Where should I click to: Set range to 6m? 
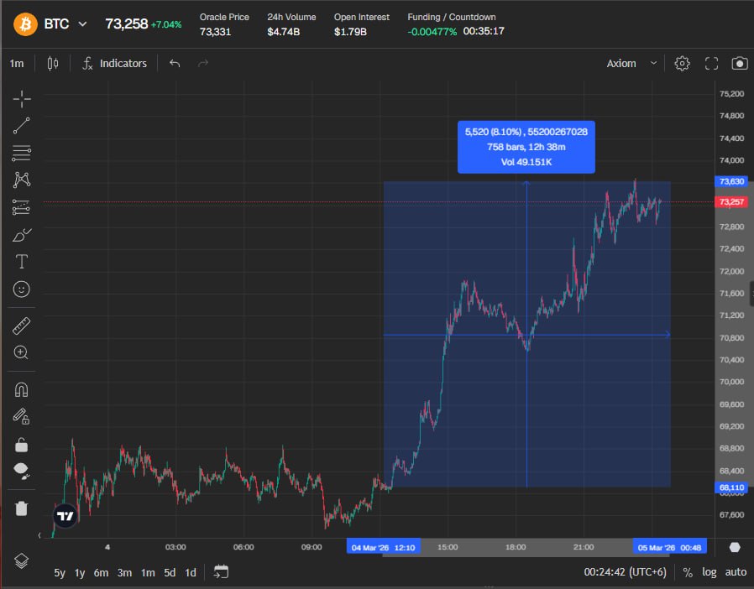point(101,573)
